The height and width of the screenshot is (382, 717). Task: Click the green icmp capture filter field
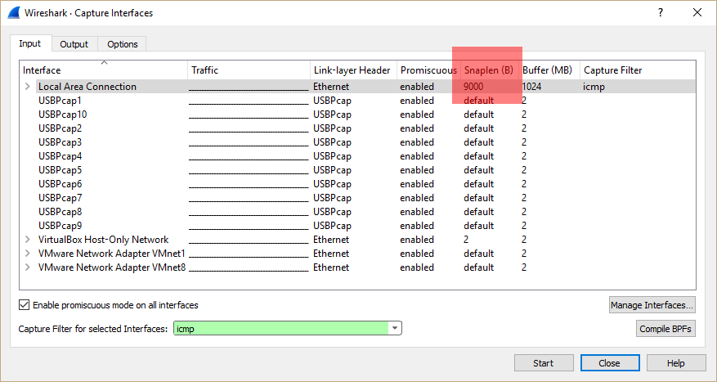281,329
